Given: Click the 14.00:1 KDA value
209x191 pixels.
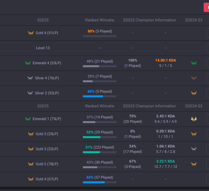Looking at the screenshot, I should coord(165,60).
